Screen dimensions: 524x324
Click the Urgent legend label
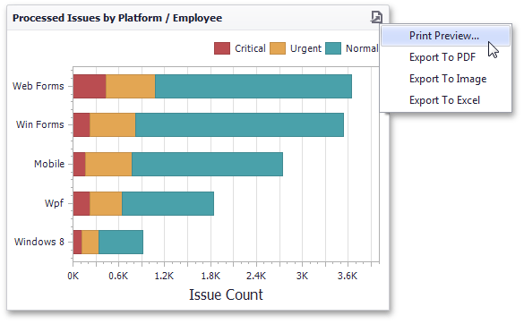(305, 48)
